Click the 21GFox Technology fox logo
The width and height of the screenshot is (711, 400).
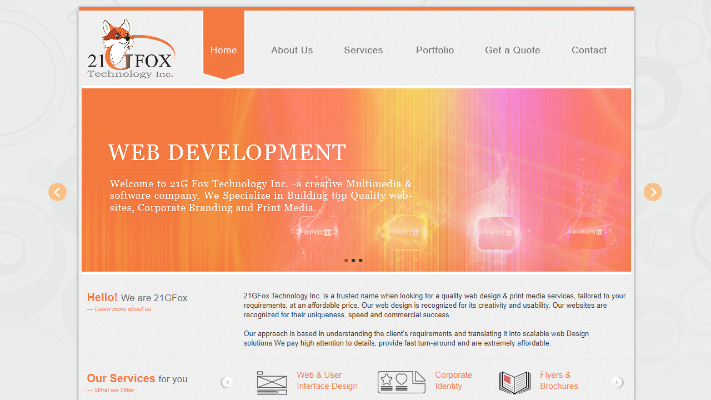131,49
